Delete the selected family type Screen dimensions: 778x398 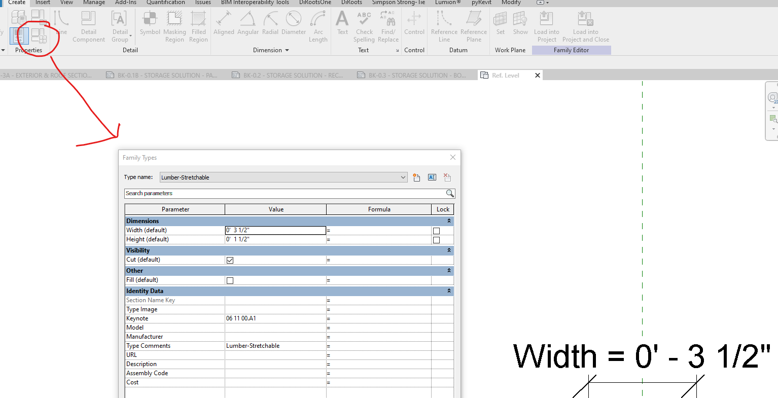447,177
